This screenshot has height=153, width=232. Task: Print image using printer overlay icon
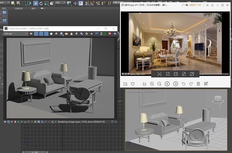[x=176, y=74]
